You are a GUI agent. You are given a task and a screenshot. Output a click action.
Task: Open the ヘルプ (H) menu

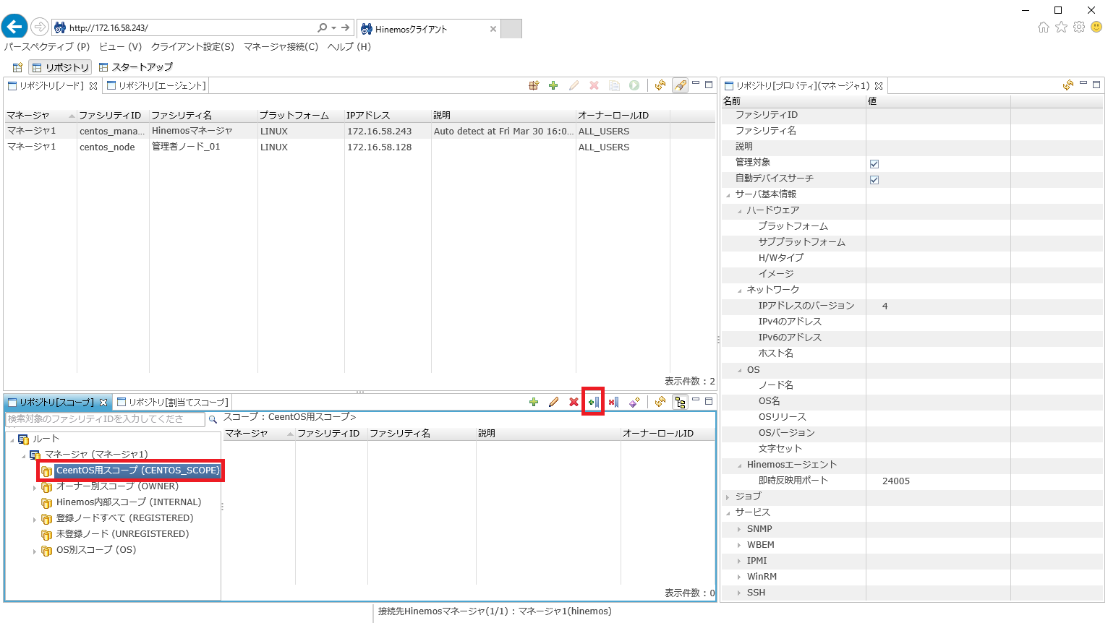pyautogui.click(x=349, y=46)
